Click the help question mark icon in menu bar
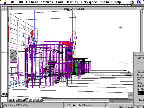Viewport: 144px width, 108px height. (x=132, y=2)
